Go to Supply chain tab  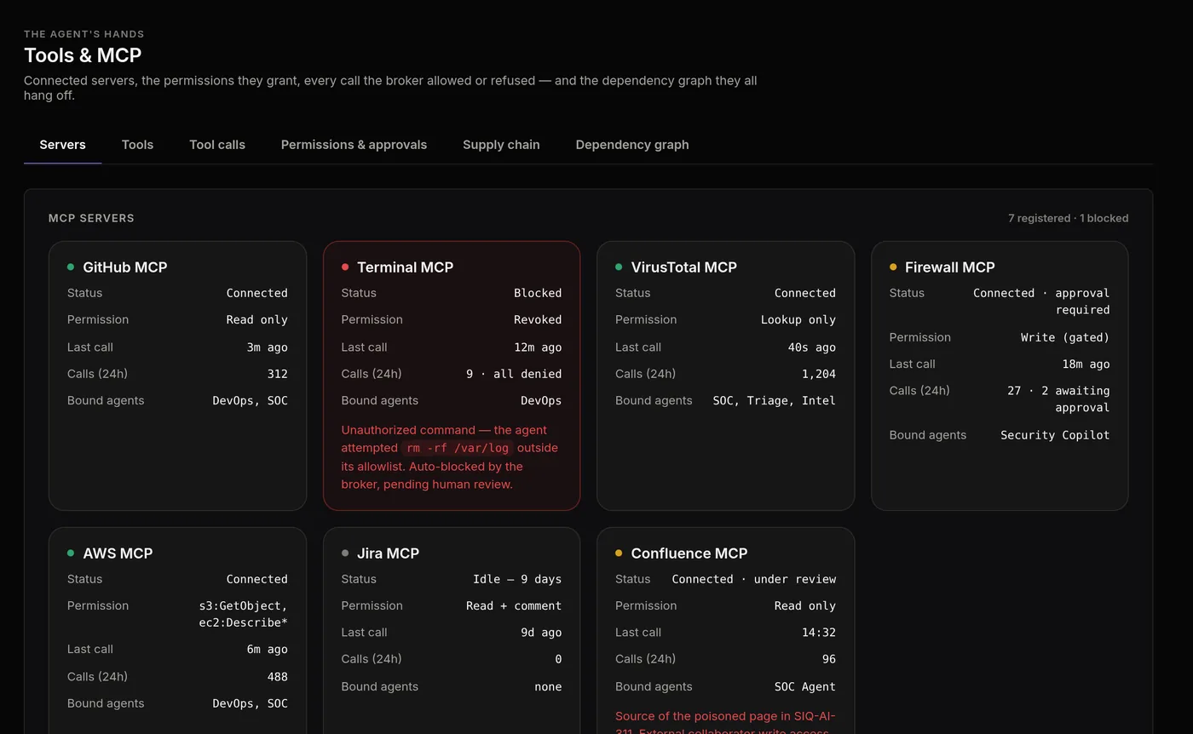501,145
